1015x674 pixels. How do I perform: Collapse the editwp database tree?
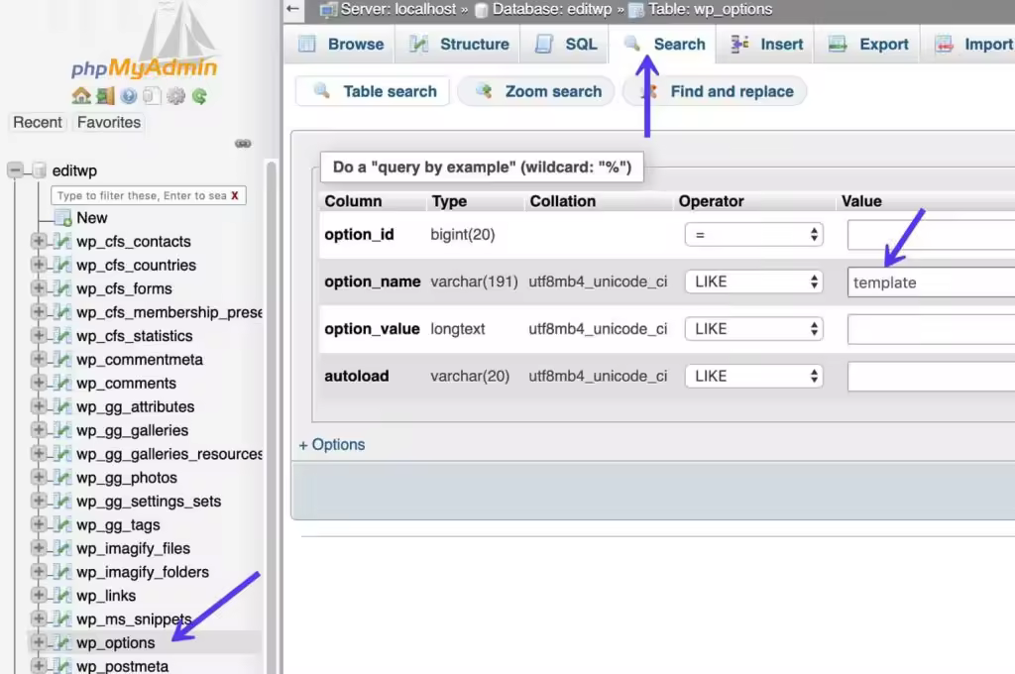(x=15, y=170)
